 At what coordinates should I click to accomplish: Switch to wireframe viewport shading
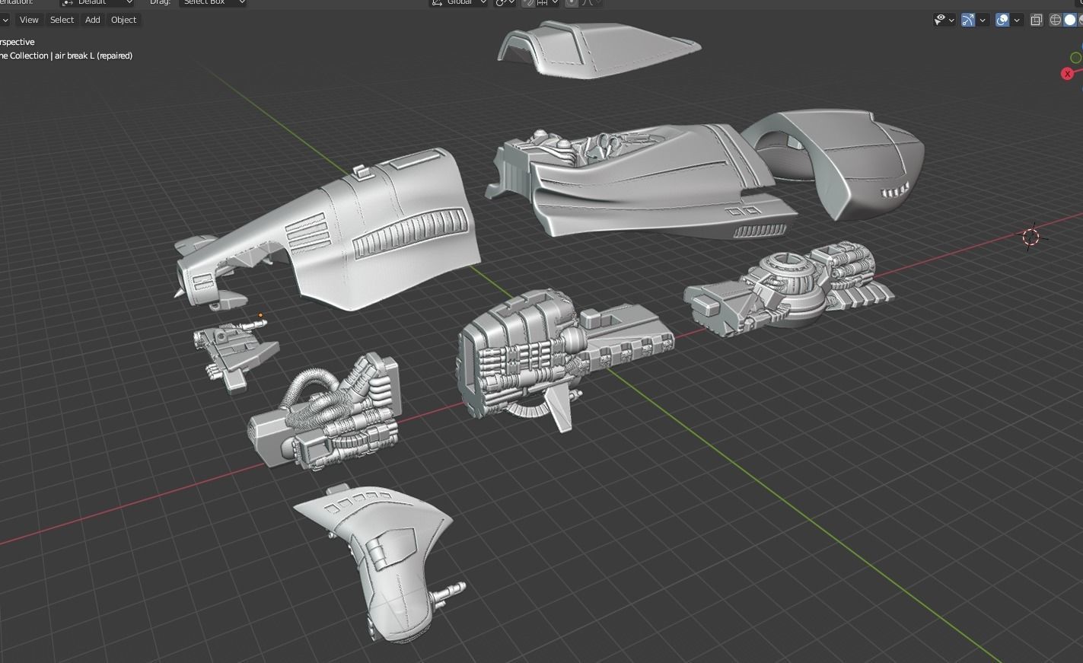click(x=1056, y=21)
